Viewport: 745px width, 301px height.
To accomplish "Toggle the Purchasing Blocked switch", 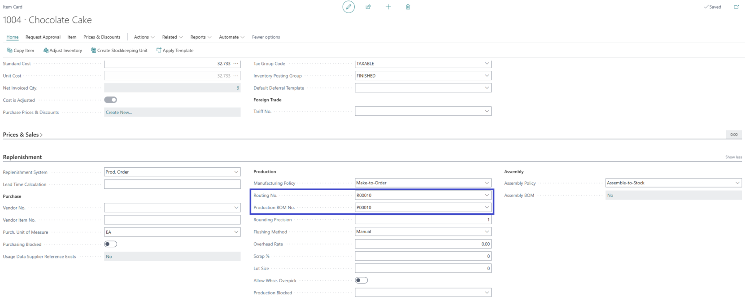I will click(x=110, y=244).
